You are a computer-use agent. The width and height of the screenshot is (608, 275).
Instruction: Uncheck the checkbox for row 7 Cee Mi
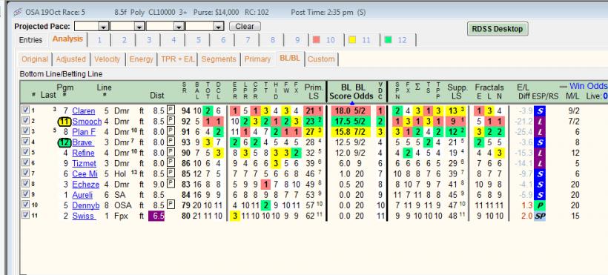26,173
